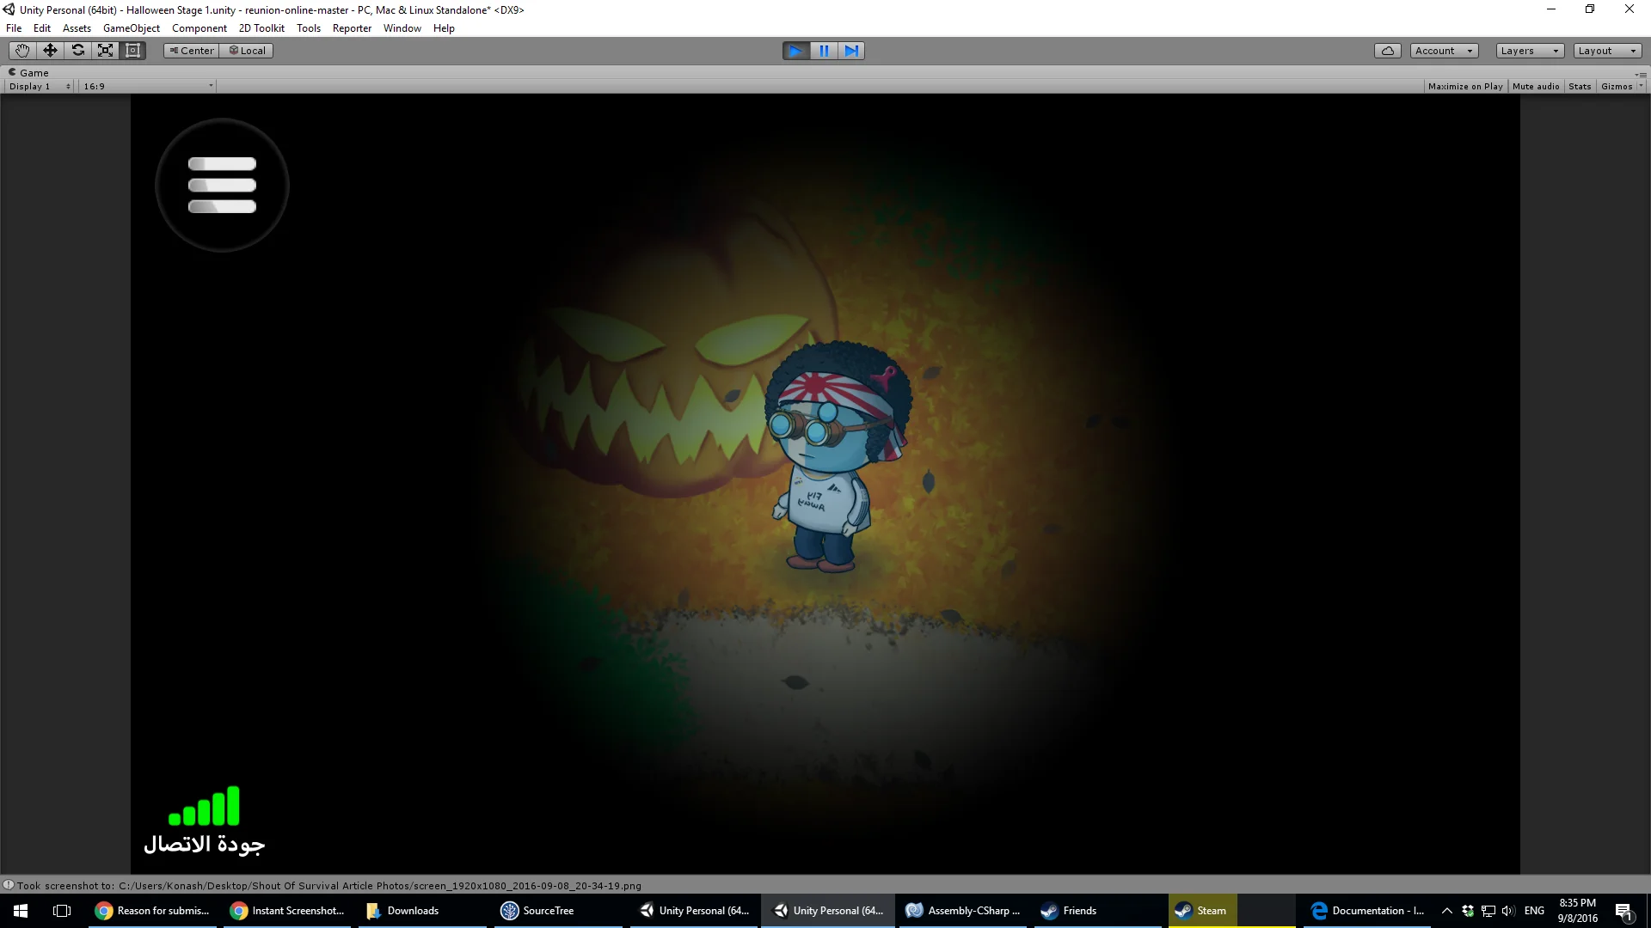The image size is (1651, 928).
Task: Open the GameObject menu
Action: 132,28
